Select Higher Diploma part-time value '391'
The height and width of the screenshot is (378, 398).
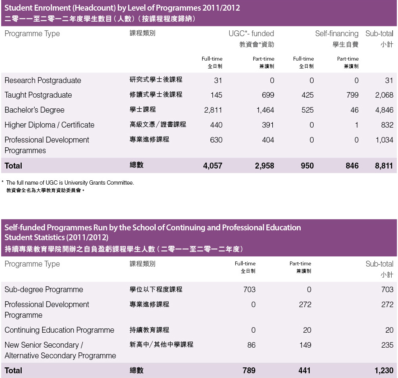coord(268,125)
